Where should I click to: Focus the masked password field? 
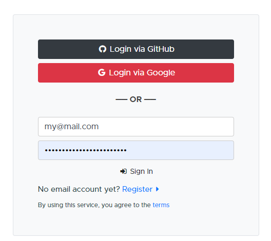136,150
